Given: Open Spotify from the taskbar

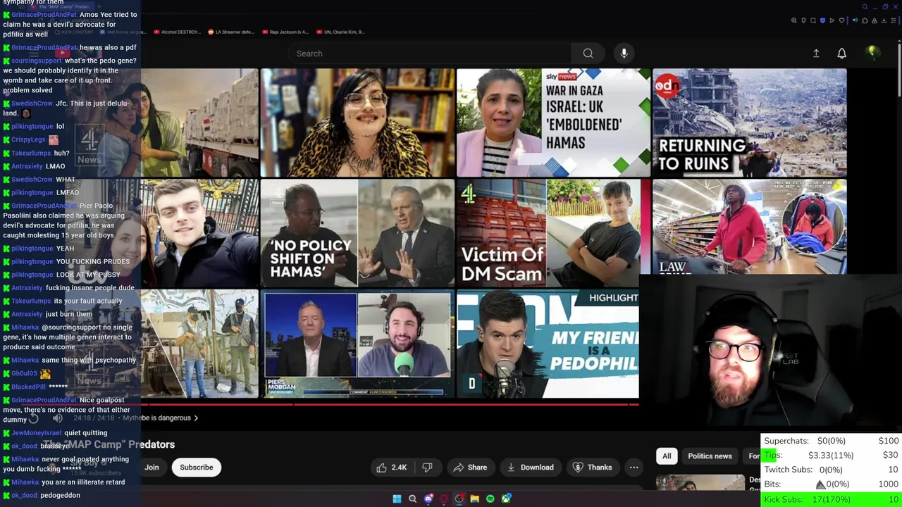Looking at the screenshot, I should [490, 499].
